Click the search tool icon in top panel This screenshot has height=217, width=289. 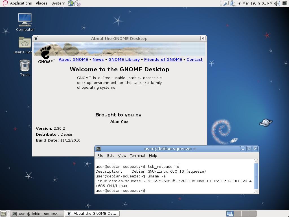[x=226, y=3]
